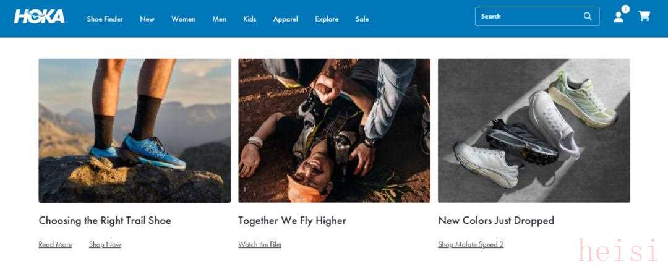Open the user account icon
Image resolution: width=668 pixels, height=269 pixels.
click(x=619, y=17)
